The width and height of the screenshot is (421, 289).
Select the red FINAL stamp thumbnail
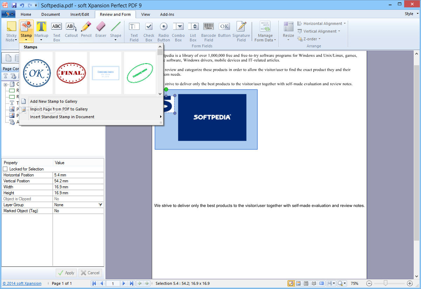tap(71, 73)
